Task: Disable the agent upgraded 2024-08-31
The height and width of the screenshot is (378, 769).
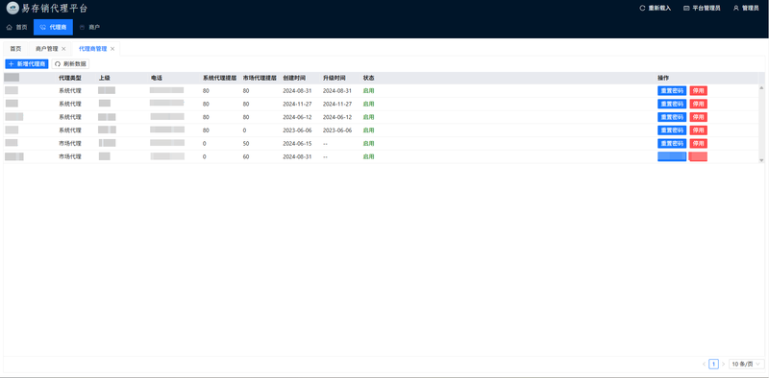Action: click(699, 90)
